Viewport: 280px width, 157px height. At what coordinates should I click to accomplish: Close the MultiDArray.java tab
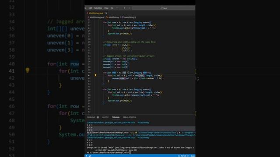tap(106, 13)
